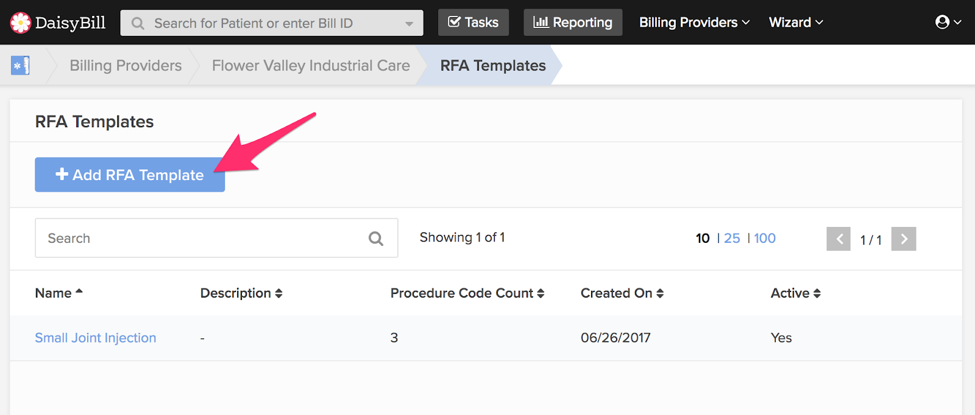The height and width of the screenshot is (415, 975).
Task: Go to previous page arrow
Action: coord(838,239)
